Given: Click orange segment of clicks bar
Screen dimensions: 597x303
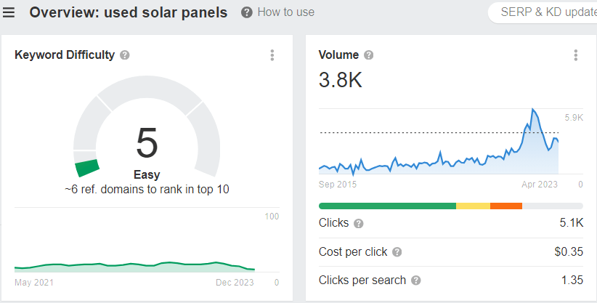Looking at the screenshot, I should click(506, 206).
